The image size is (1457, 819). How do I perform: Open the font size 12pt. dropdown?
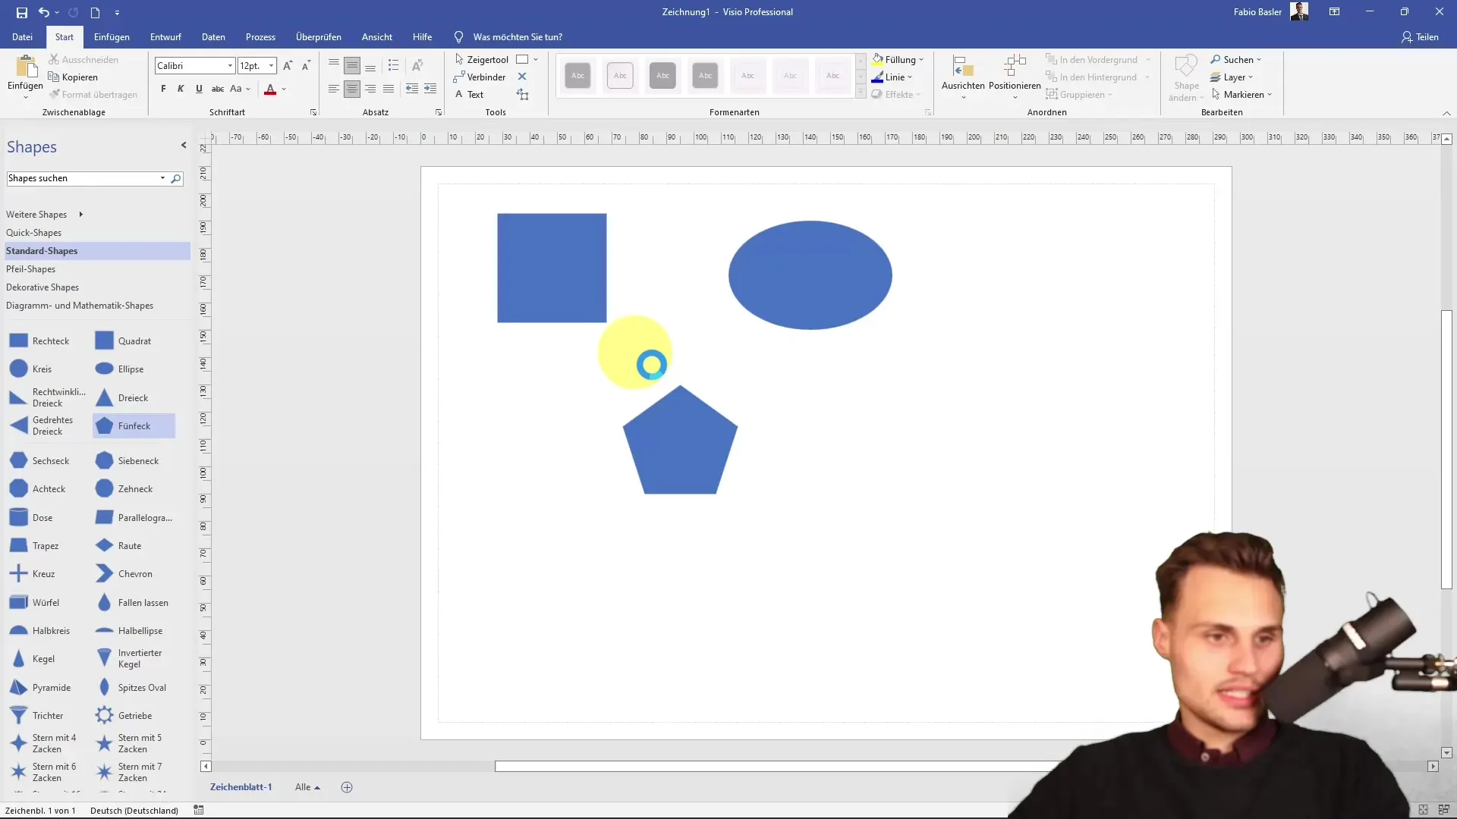click(x=271, y=66)
